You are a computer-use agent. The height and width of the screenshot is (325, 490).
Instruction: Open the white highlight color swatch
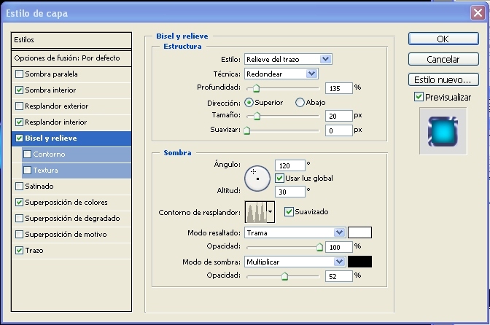(359, 232)
